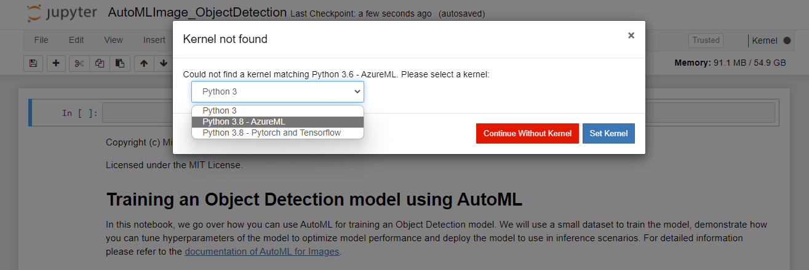
Task: Click the Kernel label in the header
Action: coord(765,40)
